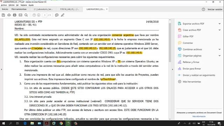Switch to 170518_LAB_IIS document tab

click(69, 9)
